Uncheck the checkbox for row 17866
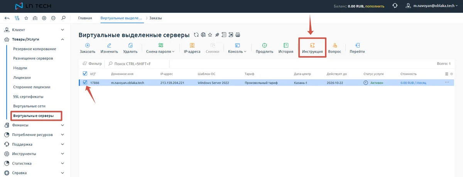 coord(85,82)
